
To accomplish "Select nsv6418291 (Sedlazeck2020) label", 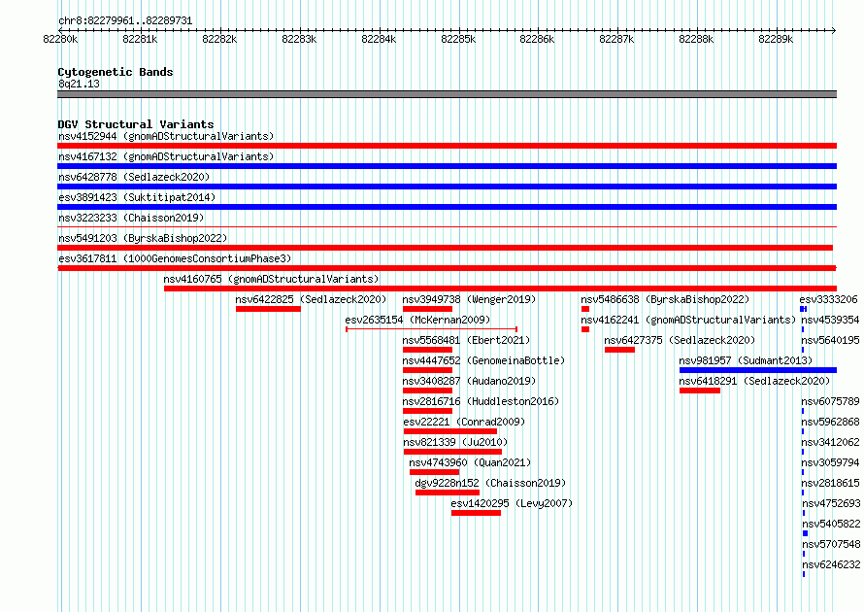I will pyautogui.click(x=754, y=381).
